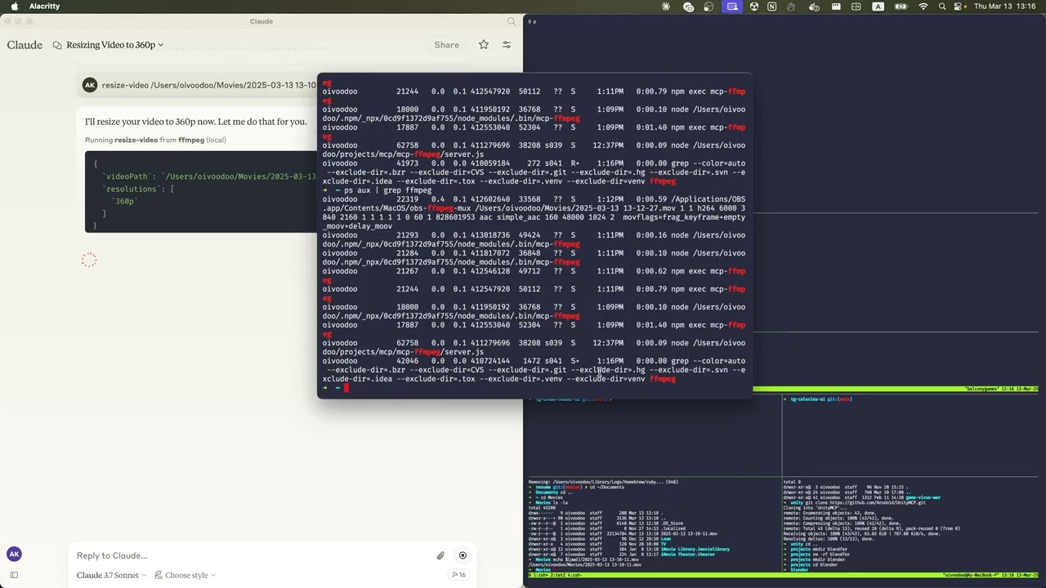This screenshot has height=588, width=1046.
Task: Click the 'tg-calories-ai' prompt in right tmux pane
Action: click(x=817, y=399)
